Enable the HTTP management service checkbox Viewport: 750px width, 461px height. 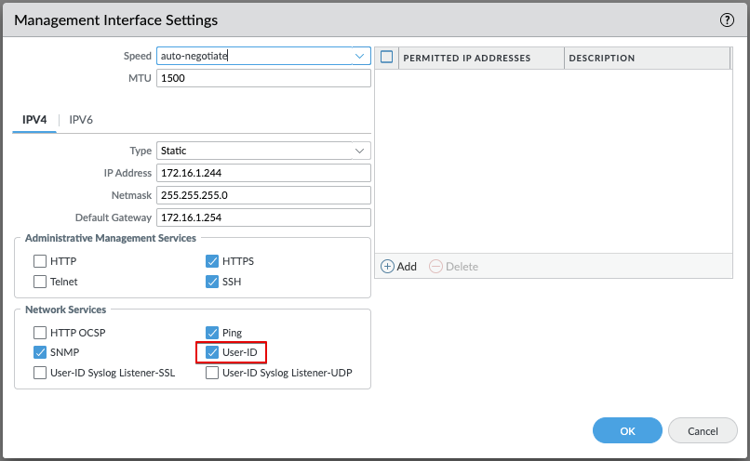(40, 261)
